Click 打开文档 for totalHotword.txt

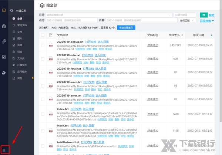click(86, 142)
